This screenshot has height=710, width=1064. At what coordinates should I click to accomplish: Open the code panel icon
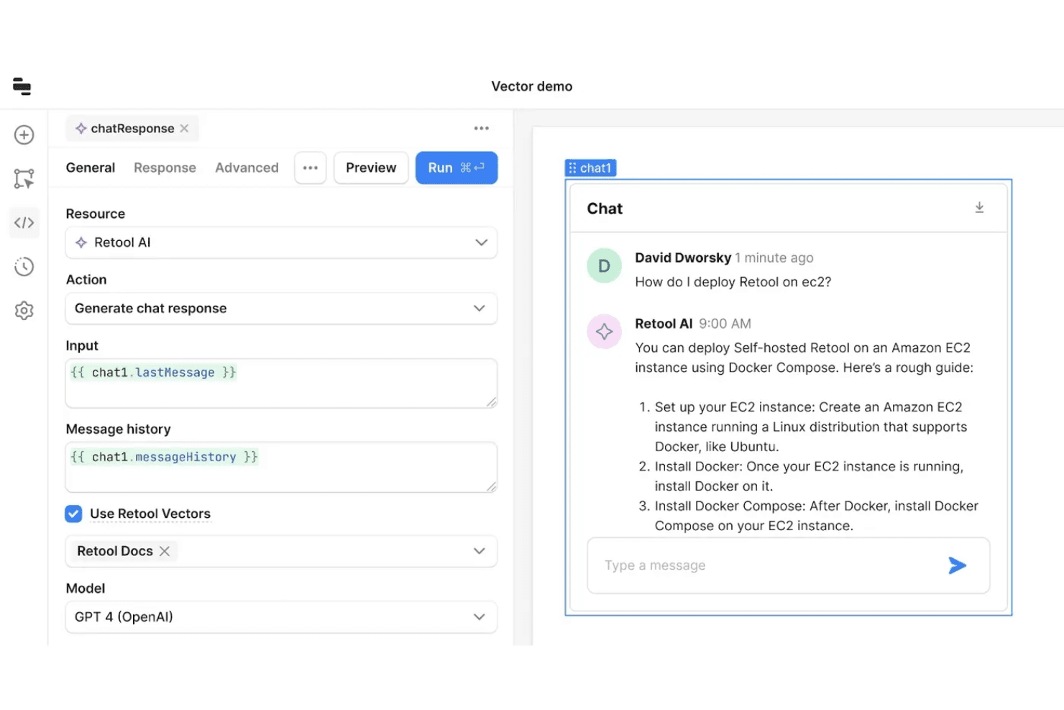(x=24, y=222)
